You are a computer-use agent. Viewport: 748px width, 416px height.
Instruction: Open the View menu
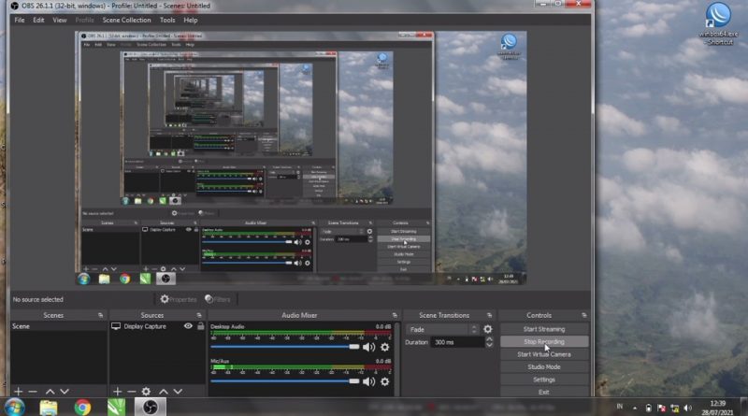[x=60, y=20]
